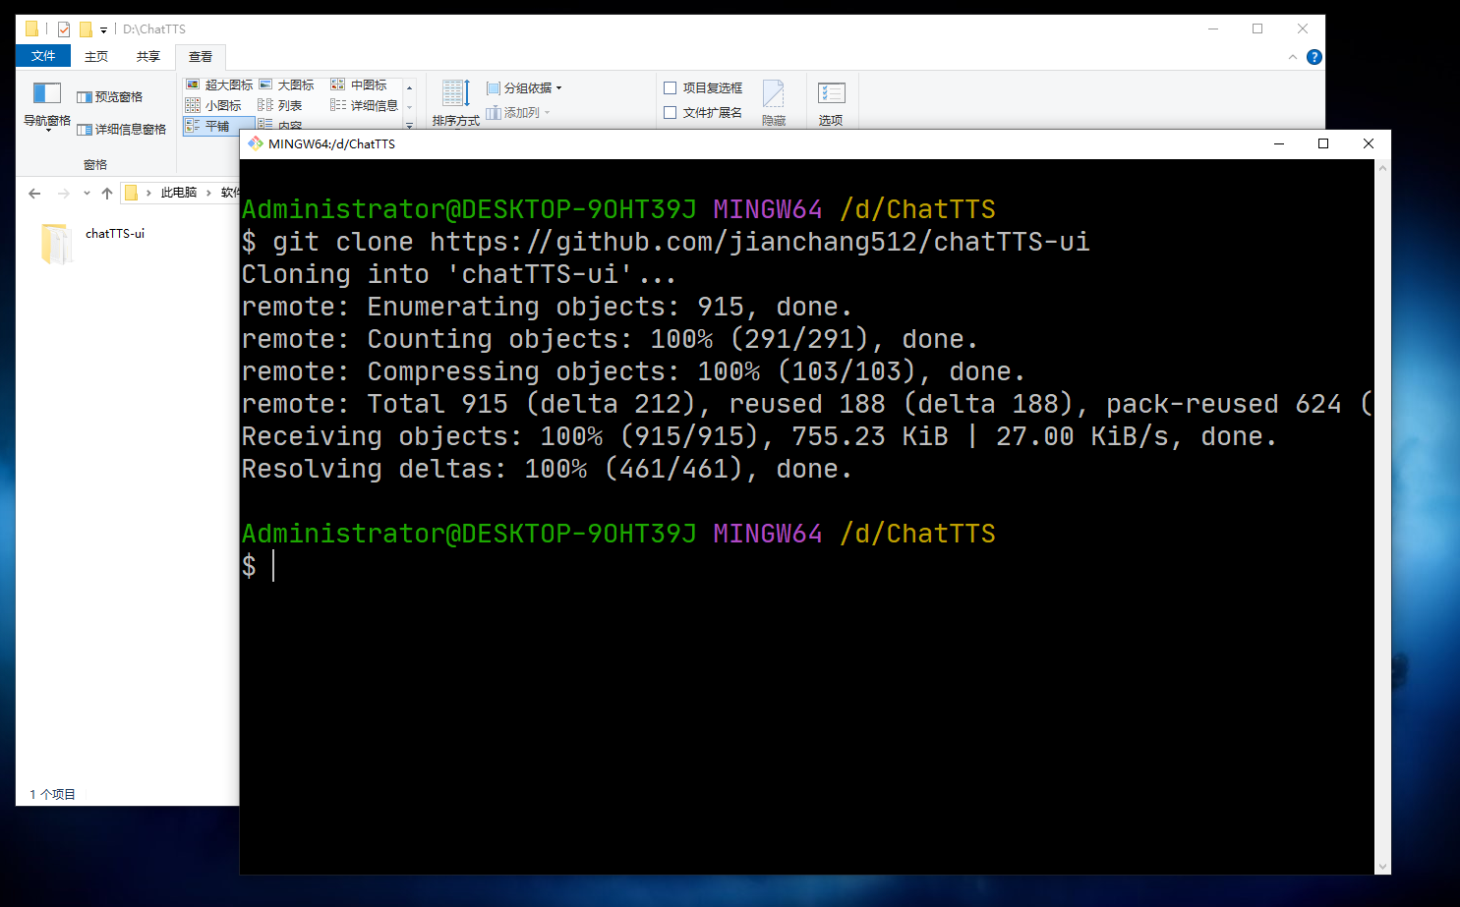Image resolution: width=1460 pixels, height=907 pixels.
Task: Close the MINGW64 terminal window
Action: [x=1369, y=143]
